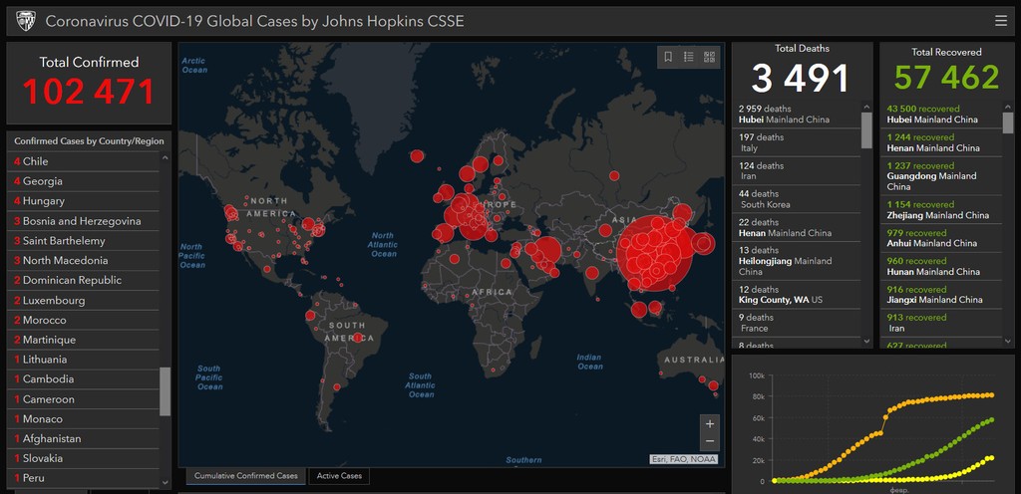Select Peru in country list
The height and width of the screenshot is (494, 1021).
(83, 478)
